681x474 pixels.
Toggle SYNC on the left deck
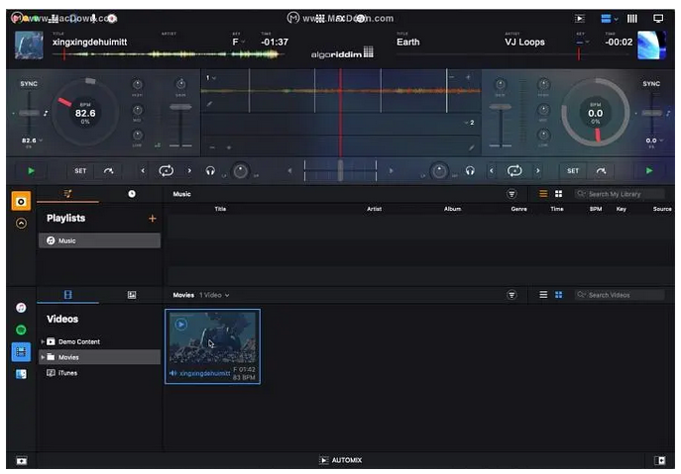tap(29, 84)
